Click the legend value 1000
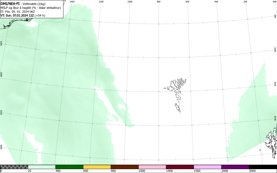277x173 pixels. click(142, 171)
